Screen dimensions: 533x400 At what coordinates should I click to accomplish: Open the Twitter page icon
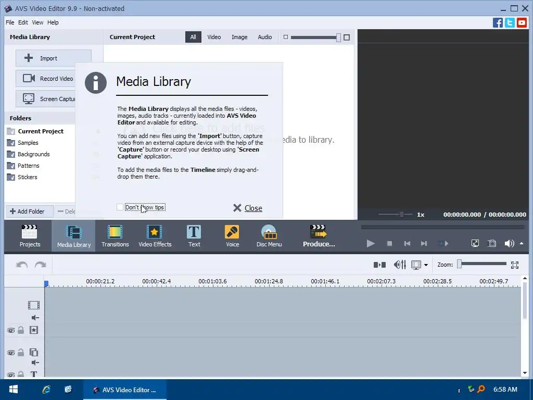point(510,23)
